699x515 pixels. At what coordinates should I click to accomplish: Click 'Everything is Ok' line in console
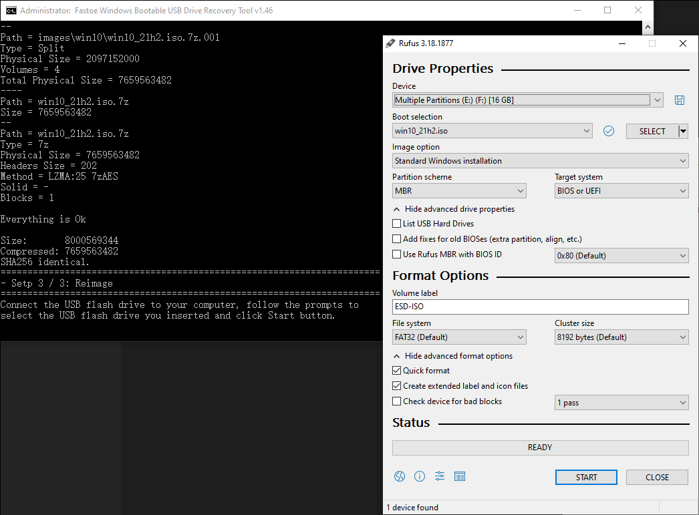[x=43, y=219]
